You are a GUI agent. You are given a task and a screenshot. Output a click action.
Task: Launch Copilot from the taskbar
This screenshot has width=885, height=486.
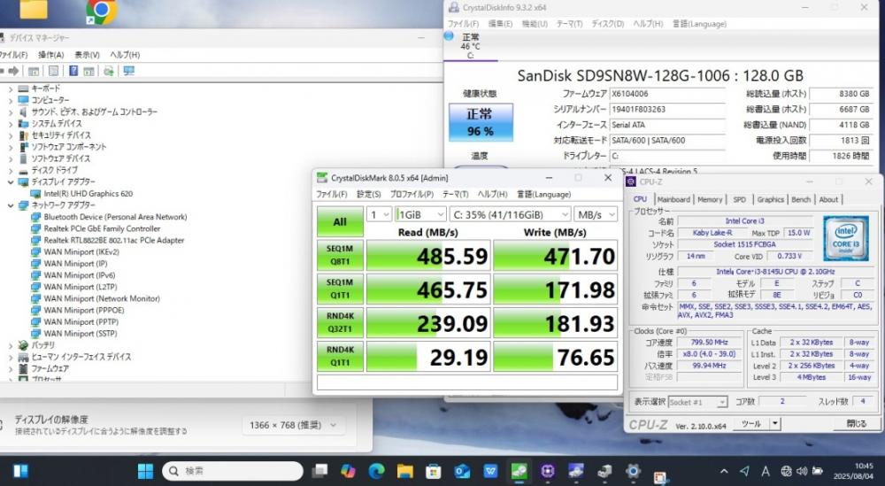coord(348,471)
